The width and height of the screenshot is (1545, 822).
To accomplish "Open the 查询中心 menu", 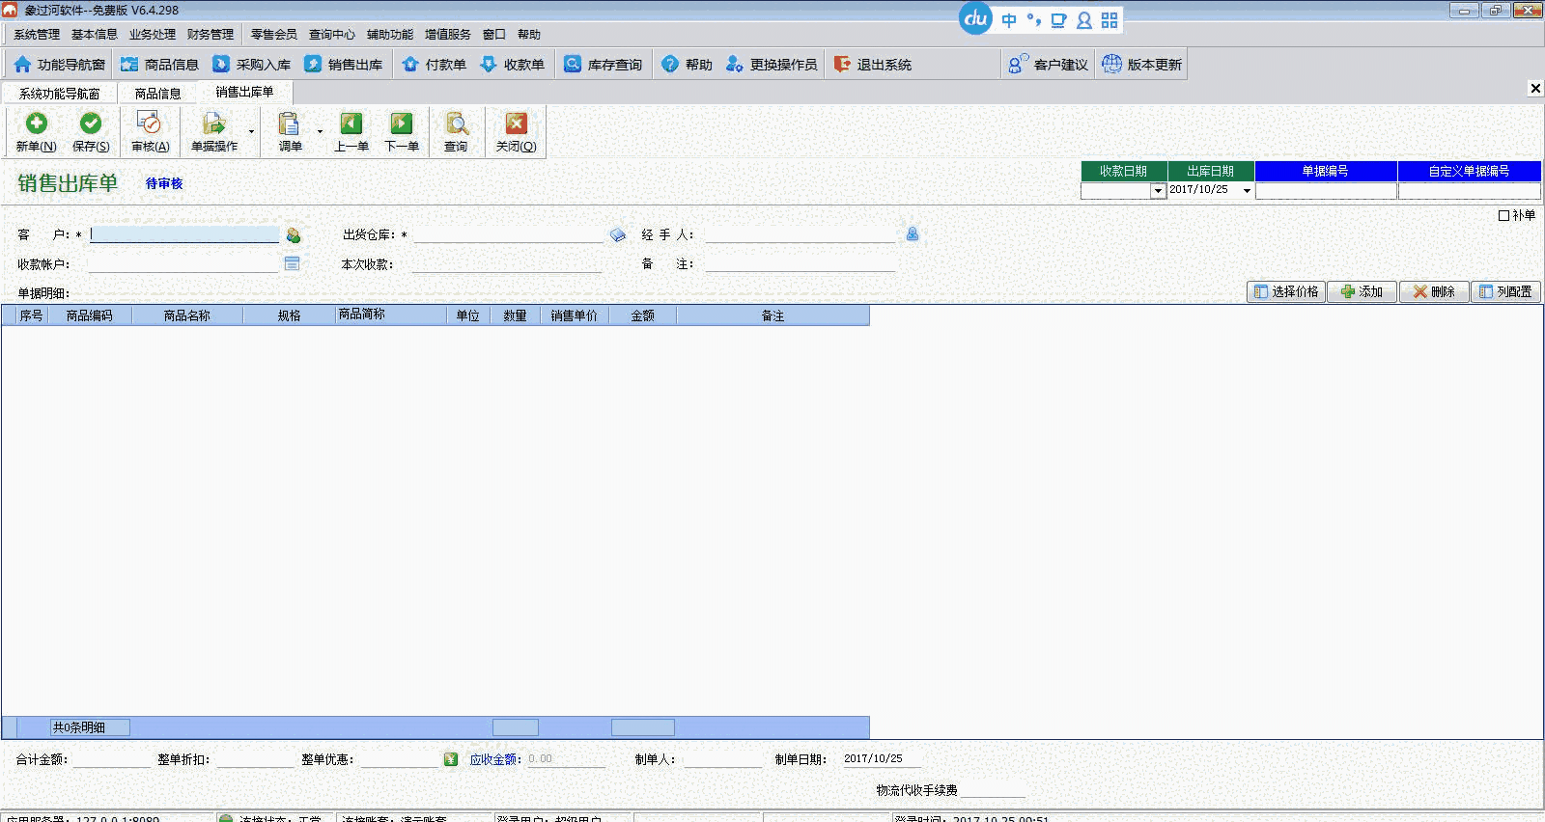I will coord(332,35).
